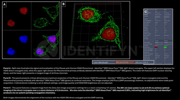Click the final 'Both images demonstrate' sentence
The width and height of the screenshot is (180, 100).
(x=53, y=98)
